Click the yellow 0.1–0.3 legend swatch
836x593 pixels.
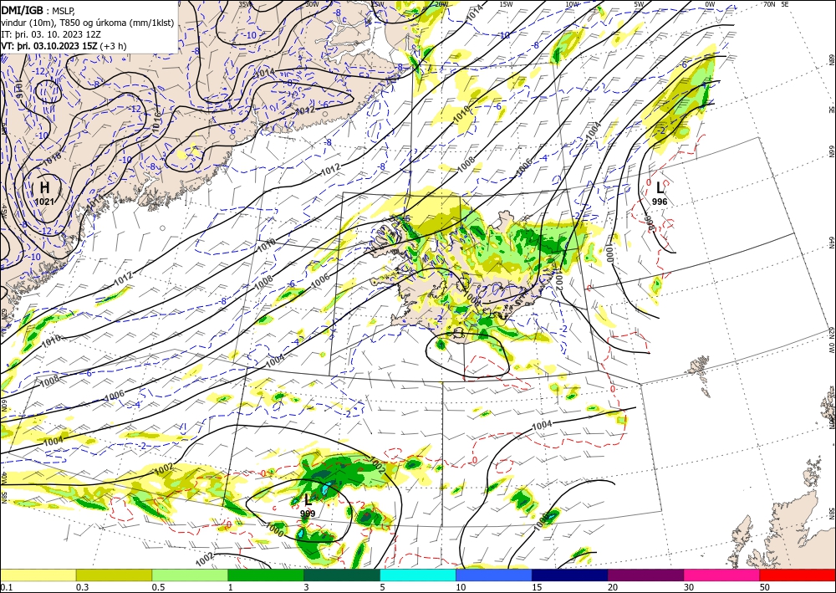click(38, 575)
